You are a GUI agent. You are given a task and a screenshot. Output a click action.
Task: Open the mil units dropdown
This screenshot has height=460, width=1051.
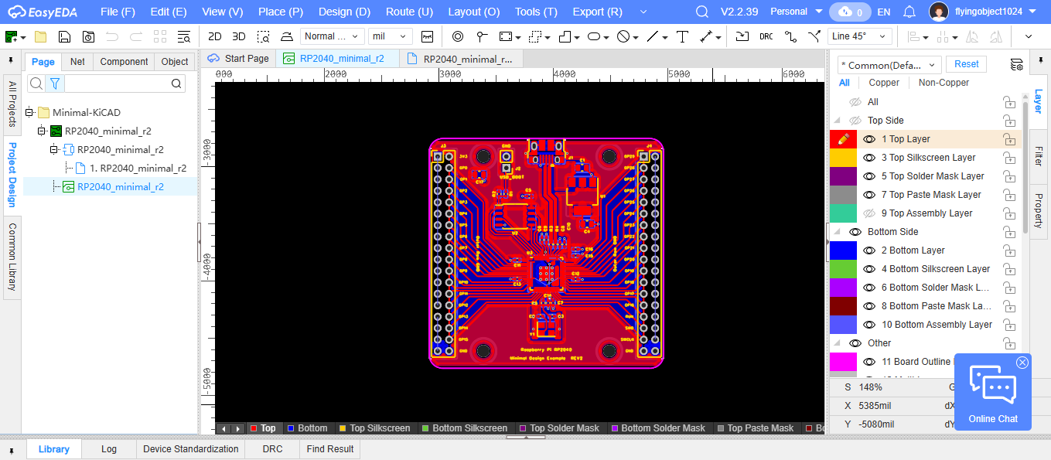(x=390, y=36)
